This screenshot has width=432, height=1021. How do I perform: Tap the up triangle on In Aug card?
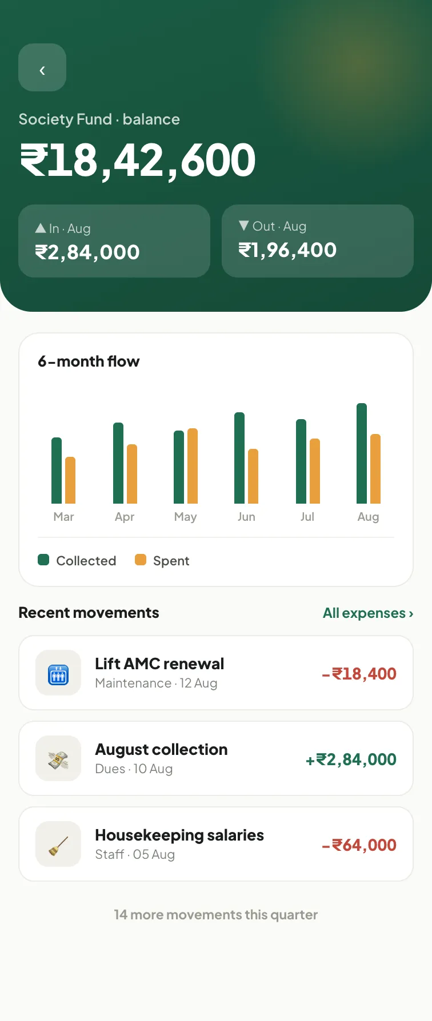(x=41, y=228)
